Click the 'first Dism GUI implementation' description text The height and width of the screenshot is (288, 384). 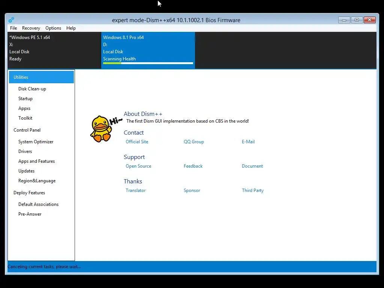point(187,121)
